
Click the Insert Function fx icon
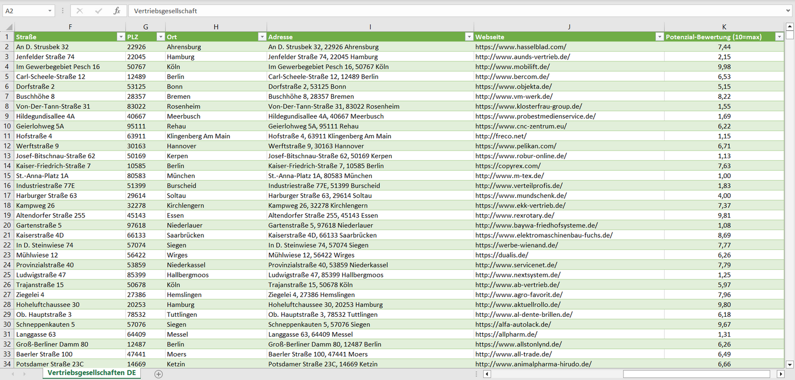pyautogui.click(x=117, y=11)
